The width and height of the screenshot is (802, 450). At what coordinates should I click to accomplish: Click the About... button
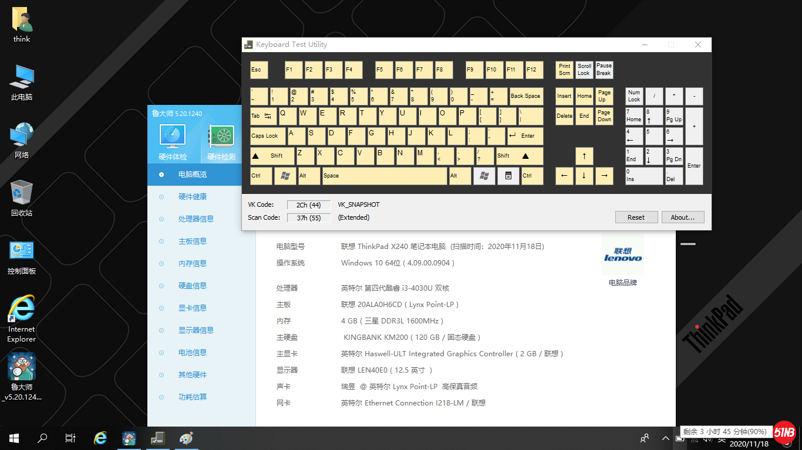coord(683,217)
